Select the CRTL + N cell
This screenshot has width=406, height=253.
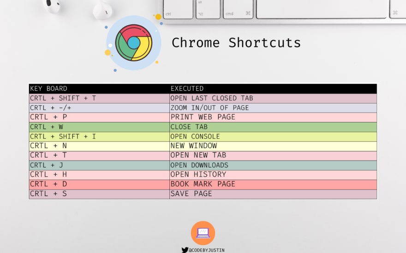pos(99,146)
